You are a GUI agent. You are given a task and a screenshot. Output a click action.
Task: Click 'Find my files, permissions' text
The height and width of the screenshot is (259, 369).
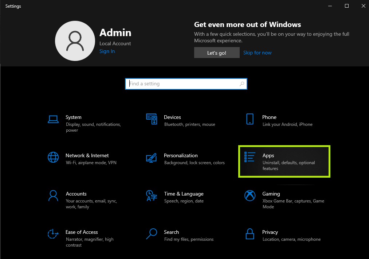[189, 239]
